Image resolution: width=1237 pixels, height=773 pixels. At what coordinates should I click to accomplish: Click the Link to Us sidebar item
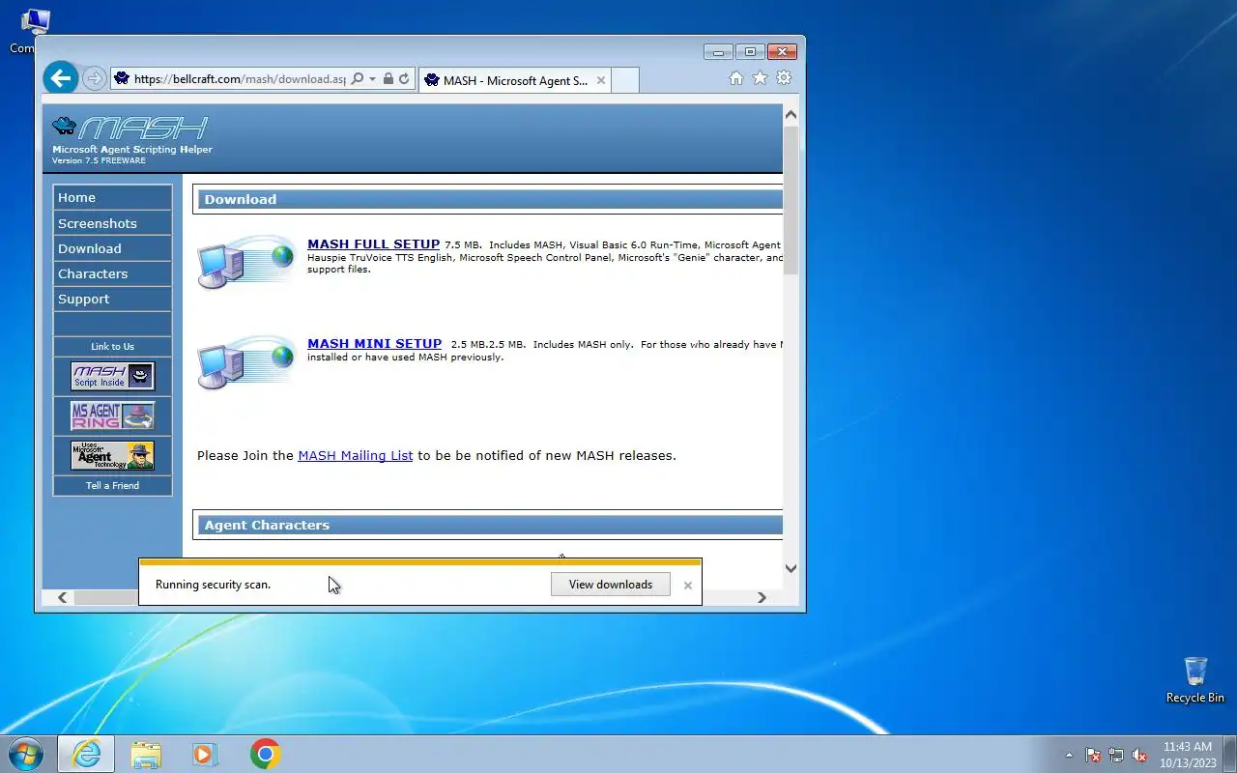click(112, 346)
